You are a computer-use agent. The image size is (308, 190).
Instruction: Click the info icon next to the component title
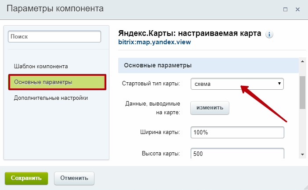pyautogui.click(x=269, y=35)
